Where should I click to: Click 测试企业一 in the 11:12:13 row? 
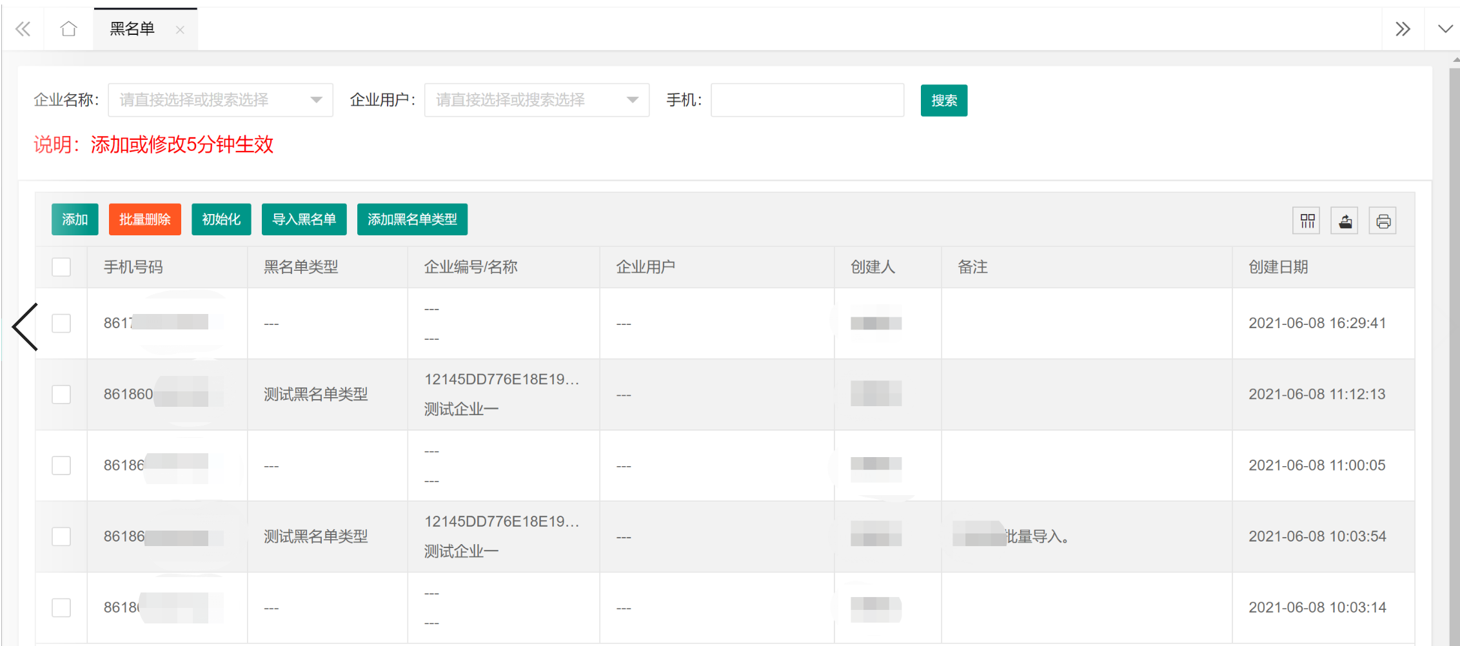tap(461, 409)
